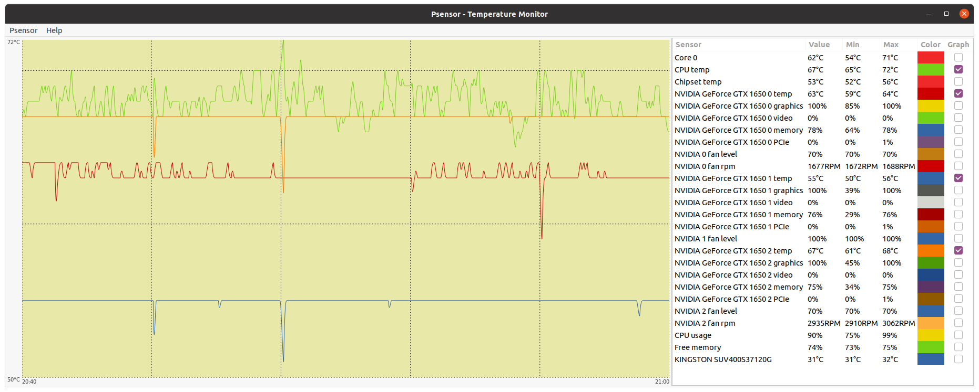This screenshot has height=392, width=979.
Task: Click the Core 0 red color swatch
Action: click(930, 57)
